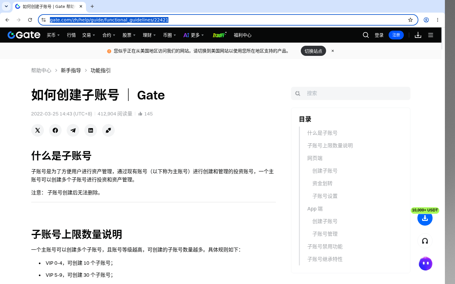Open the hamburger menu icon

[x=431, y=35]
